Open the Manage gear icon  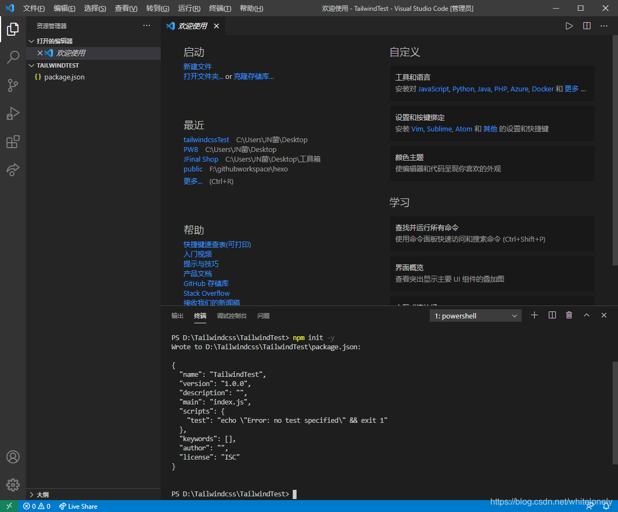tap(12, 485)
